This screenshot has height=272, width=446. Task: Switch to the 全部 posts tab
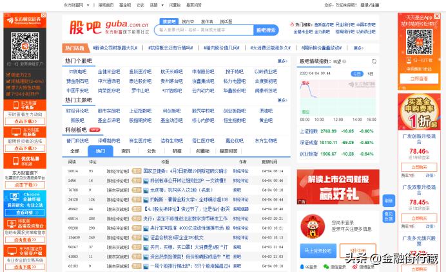click(75, 151)
